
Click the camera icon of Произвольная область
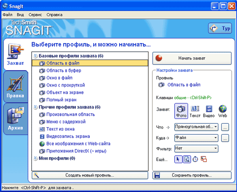(42, 115)
